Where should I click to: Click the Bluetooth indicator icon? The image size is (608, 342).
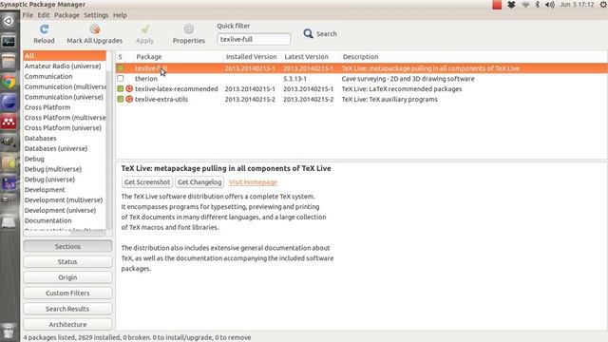tap(538, 5)
